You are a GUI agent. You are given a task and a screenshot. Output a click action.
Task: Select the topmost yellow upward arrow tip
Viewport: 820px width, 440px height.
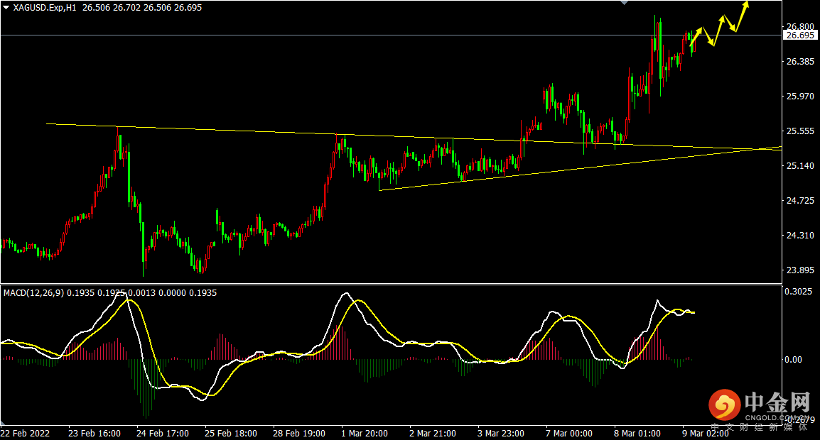pyautogui.click(x=747, y=4)
